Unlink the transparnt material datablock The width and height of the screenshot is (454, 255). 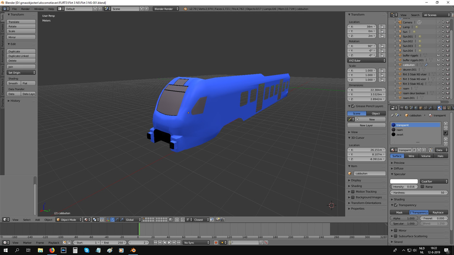(x=423, y=150)
